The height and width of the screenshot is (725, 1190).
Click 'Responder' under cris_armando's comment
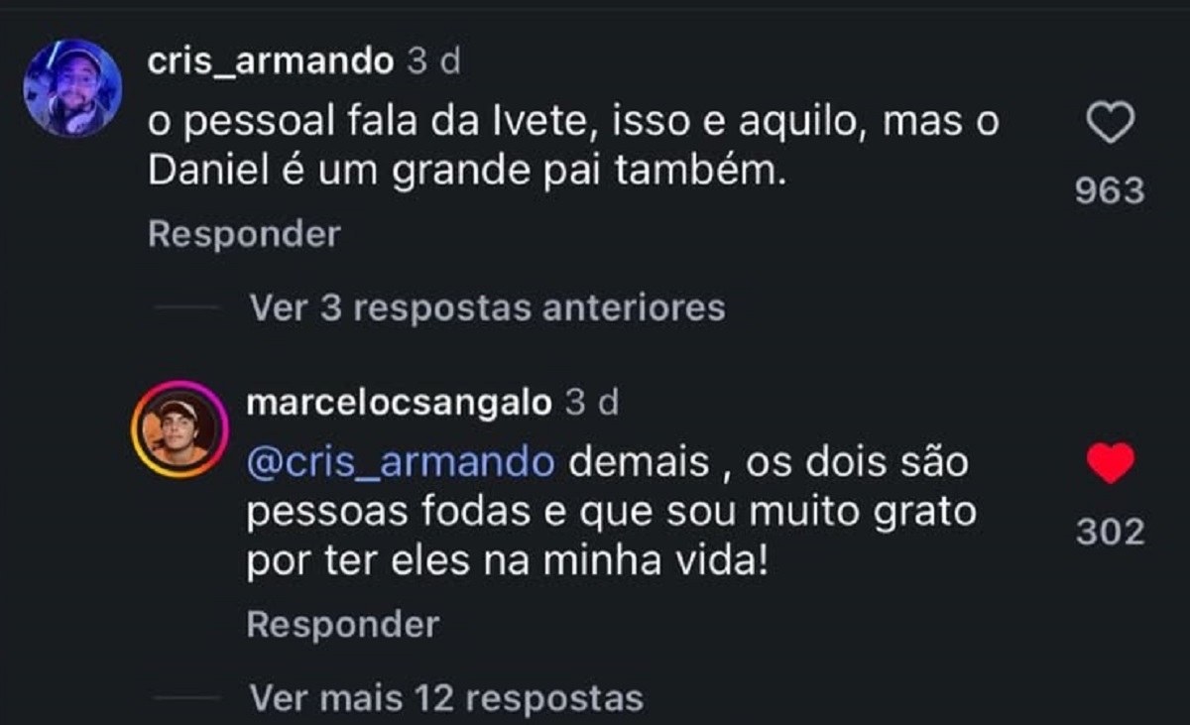[243, 235]
